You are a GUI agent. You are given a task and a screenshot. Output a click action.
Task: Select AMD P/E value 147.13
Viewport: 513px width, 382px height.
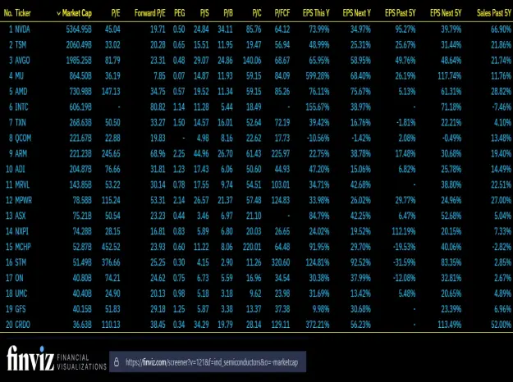coord(111,92)
